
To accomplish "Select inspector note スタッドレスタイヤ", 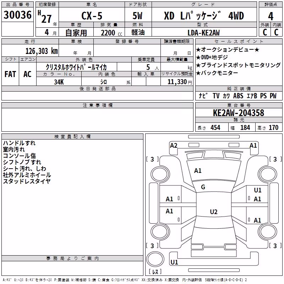I will coord(26,181).
